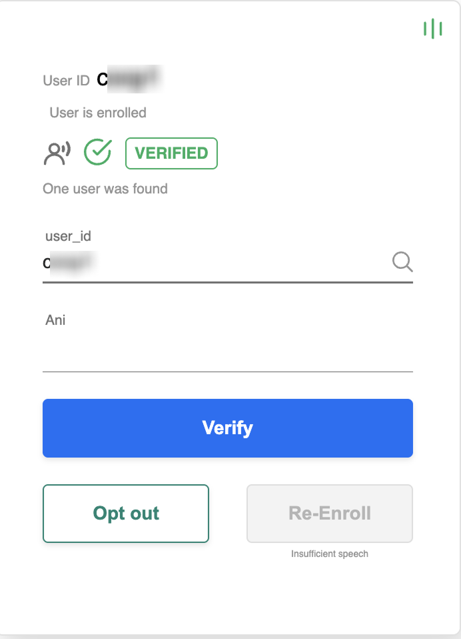The image size is (461, 639).
Task: Click the greyed-out Re-Enroll button
Action: tap(330, 514)
